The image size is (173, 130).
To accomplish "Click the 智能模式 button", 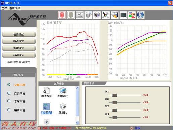I will click(19, 48).
